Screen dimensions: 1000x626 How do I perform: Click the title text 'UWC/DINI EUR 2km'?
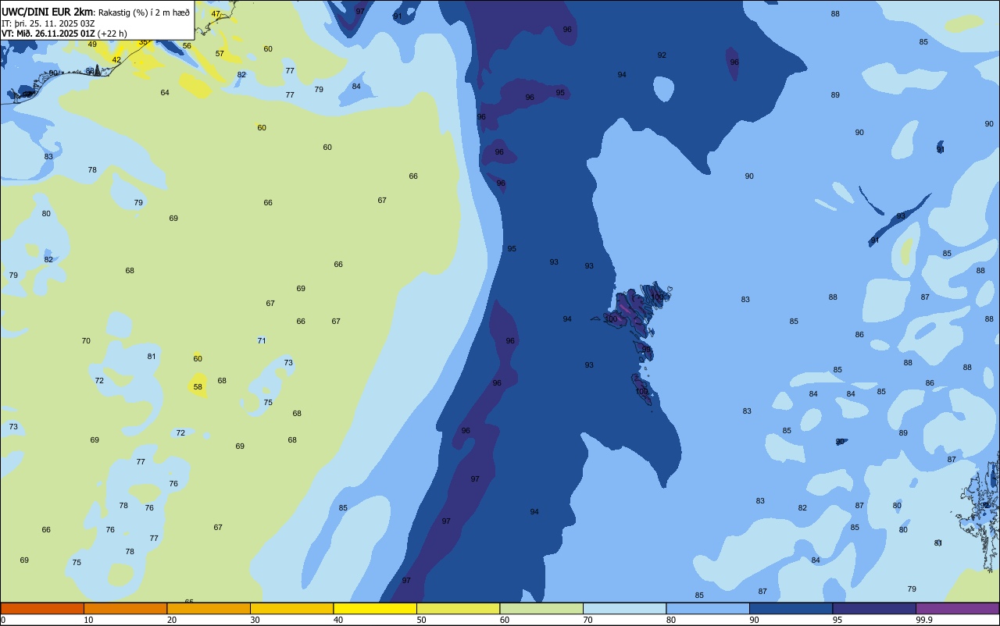[x=47, y=12]
